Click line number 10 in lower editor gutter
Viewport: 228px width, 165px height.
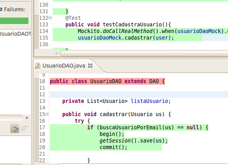click(x=42, y=81)
